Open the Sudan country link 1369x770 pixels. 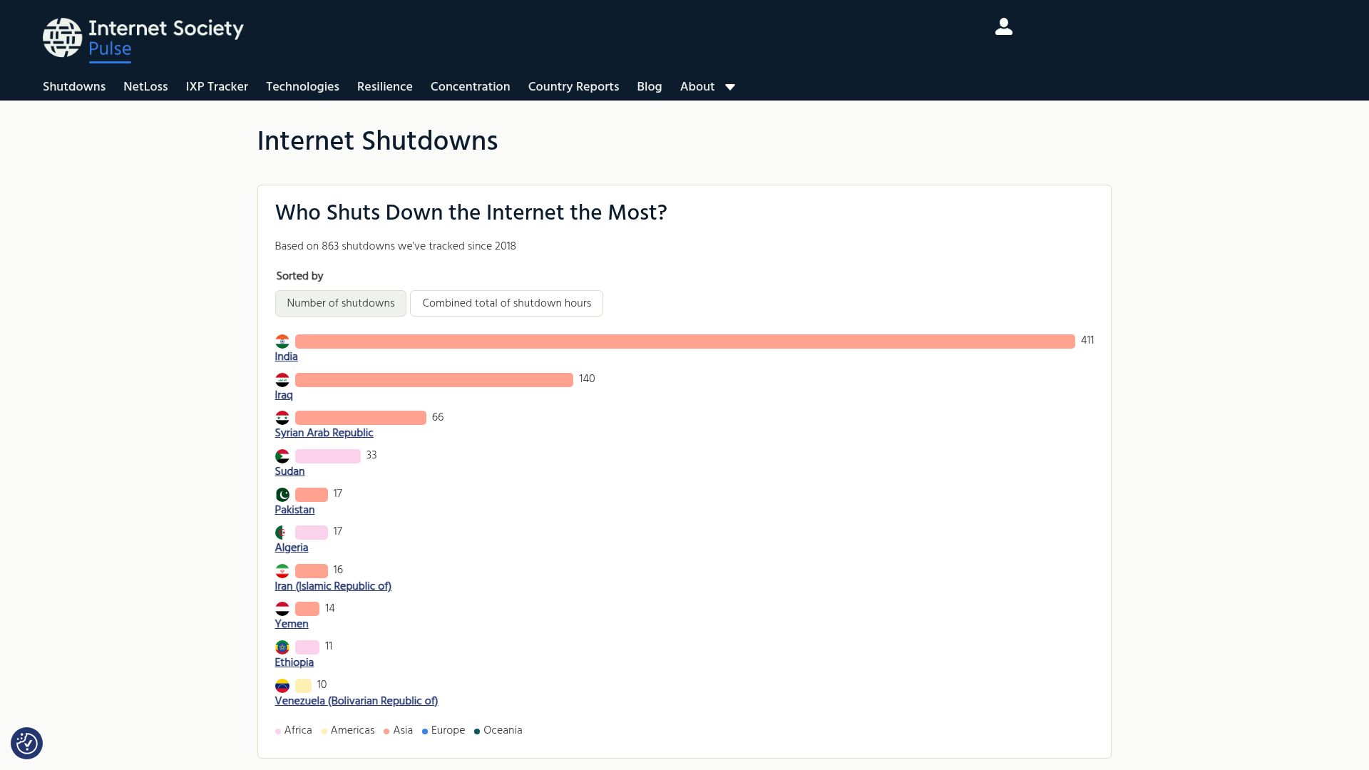click(289, 471)
